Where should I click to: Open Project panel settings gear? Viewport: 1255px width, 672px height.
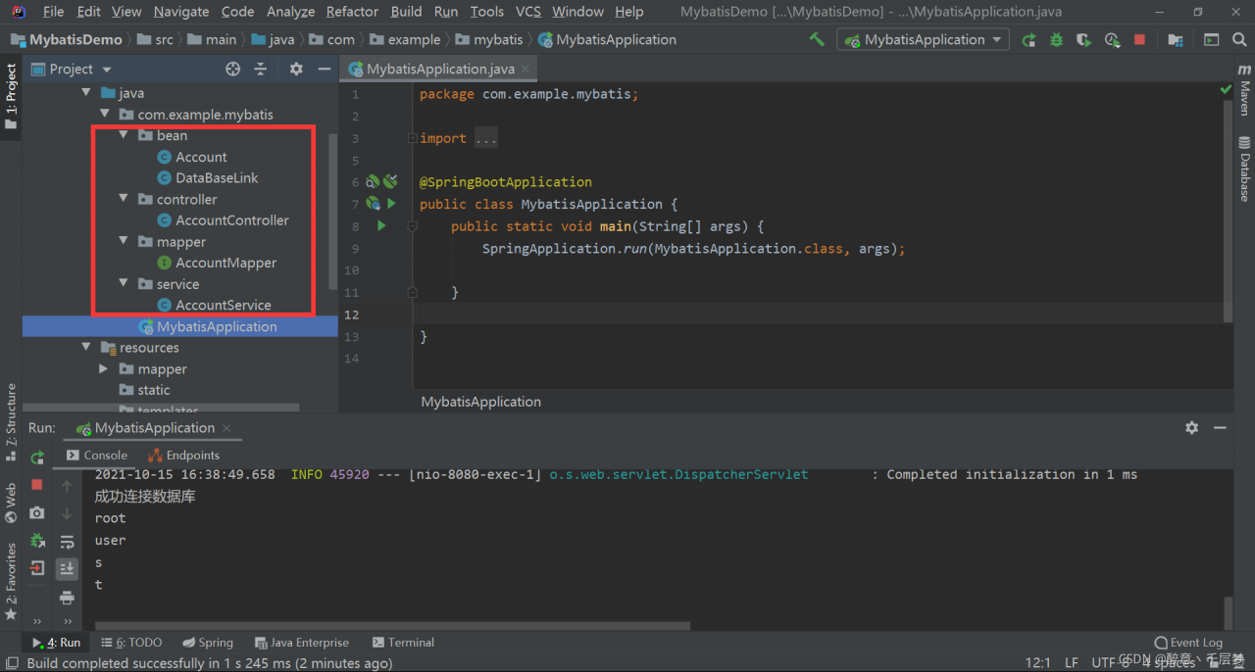296,69
